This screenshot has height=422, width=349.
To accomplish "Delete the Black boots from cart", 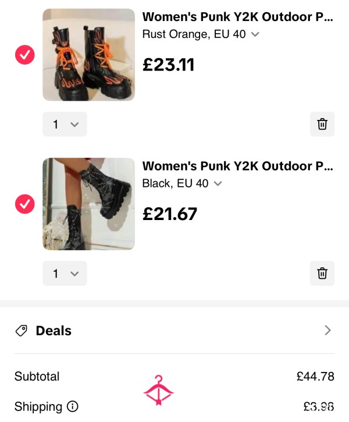I will (322, 274).
